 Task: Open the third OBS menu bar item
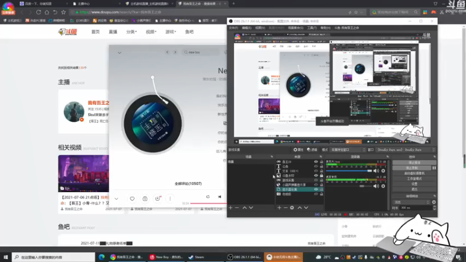tap(260, 27)
